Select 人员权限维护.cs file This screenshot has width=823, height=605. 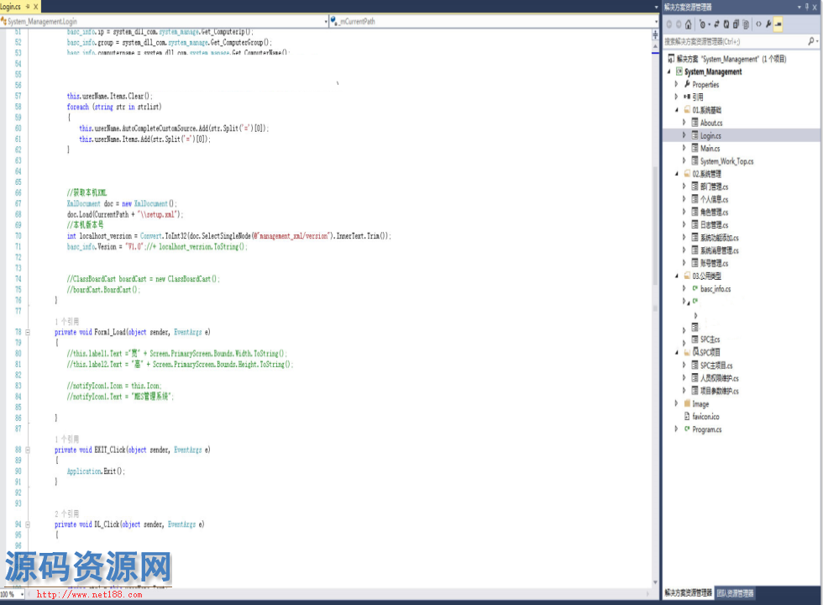click(720, 378)
